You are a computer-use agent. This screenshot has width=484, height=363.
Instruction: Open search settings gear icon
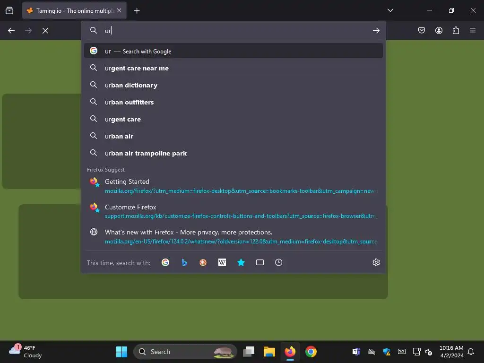pyautogui.click(x=376, y=262)
